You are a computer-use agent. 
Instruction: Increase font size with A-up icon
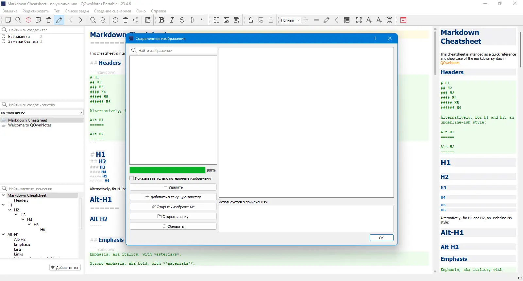369,20
